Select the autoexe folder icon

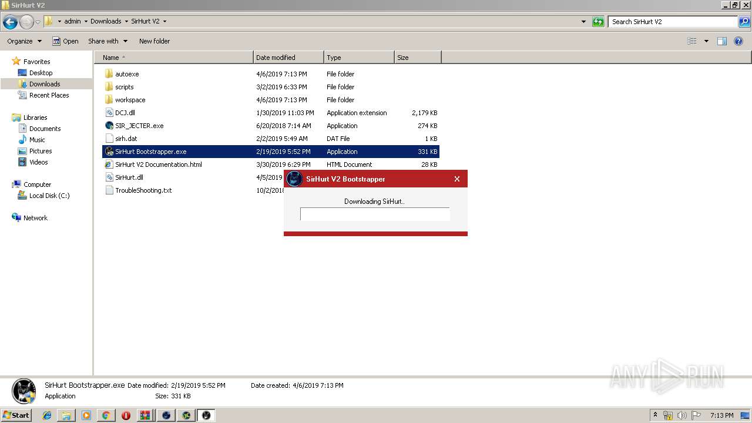(x=109, y=74)
